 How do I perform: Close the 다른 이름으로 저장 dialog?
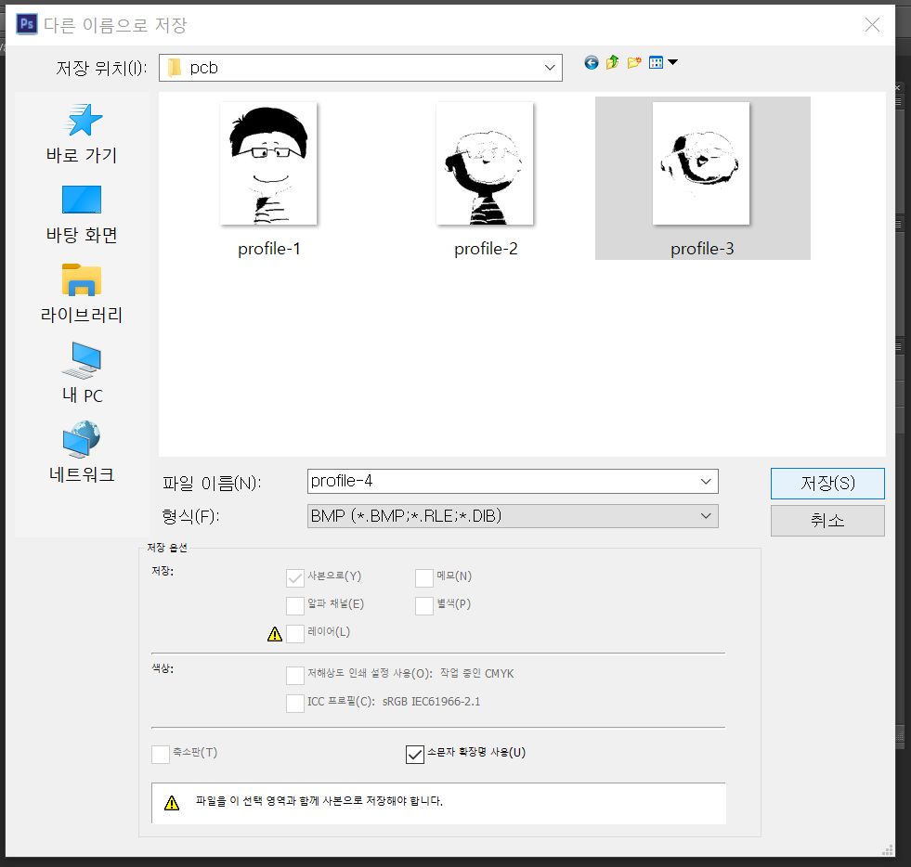(x=872, y=24)
